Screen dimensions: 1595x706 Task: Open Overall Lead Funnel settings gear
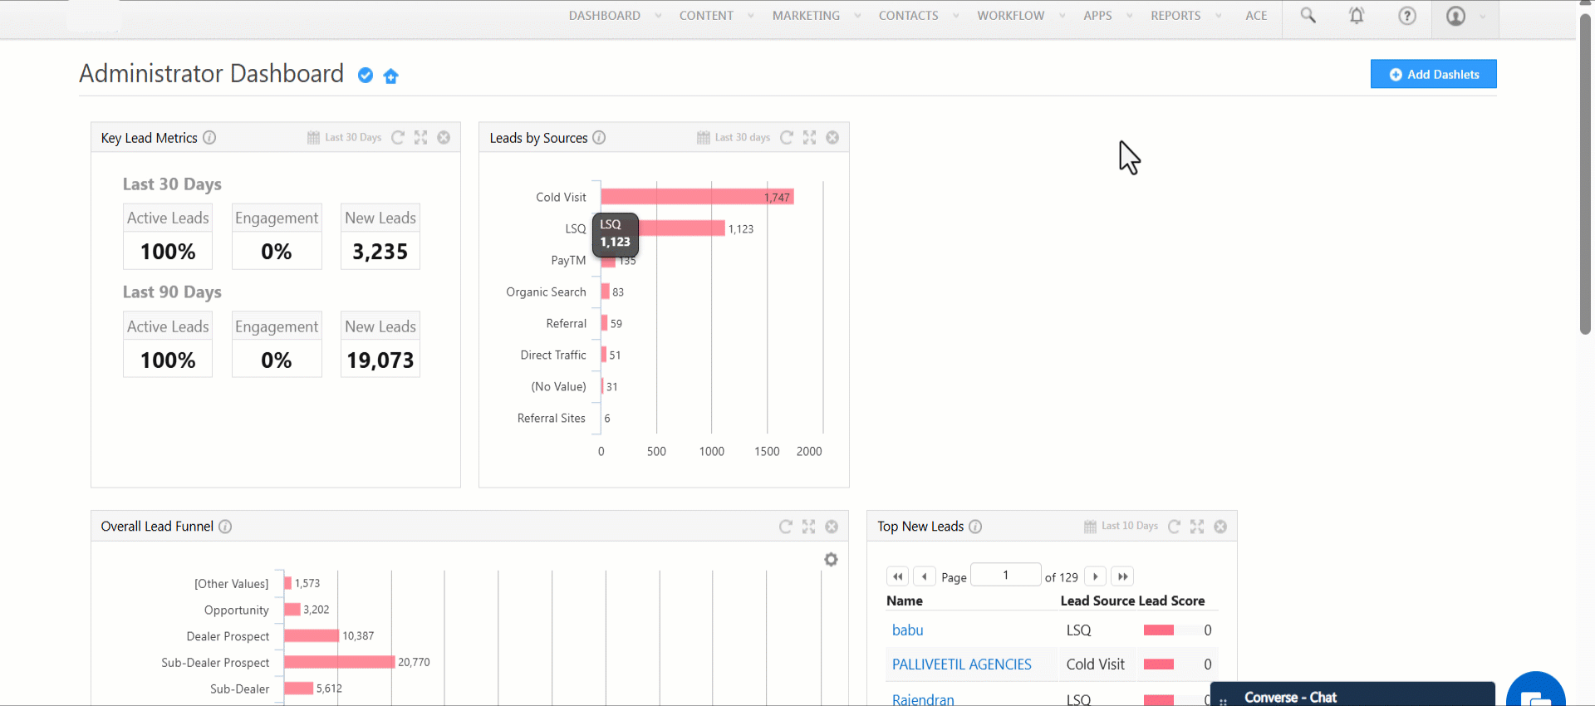(831, 560)
